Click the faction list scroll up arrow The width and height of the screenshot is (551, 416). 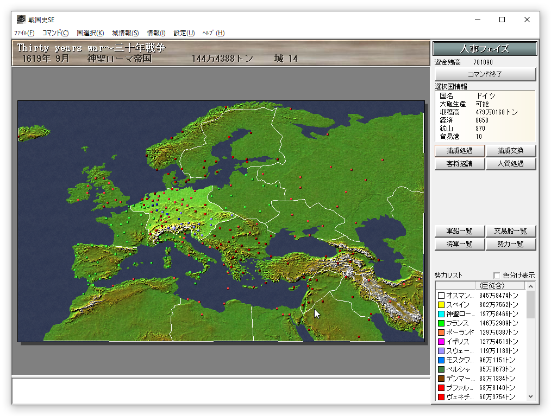pyautogui.click(x=531, y=286)
